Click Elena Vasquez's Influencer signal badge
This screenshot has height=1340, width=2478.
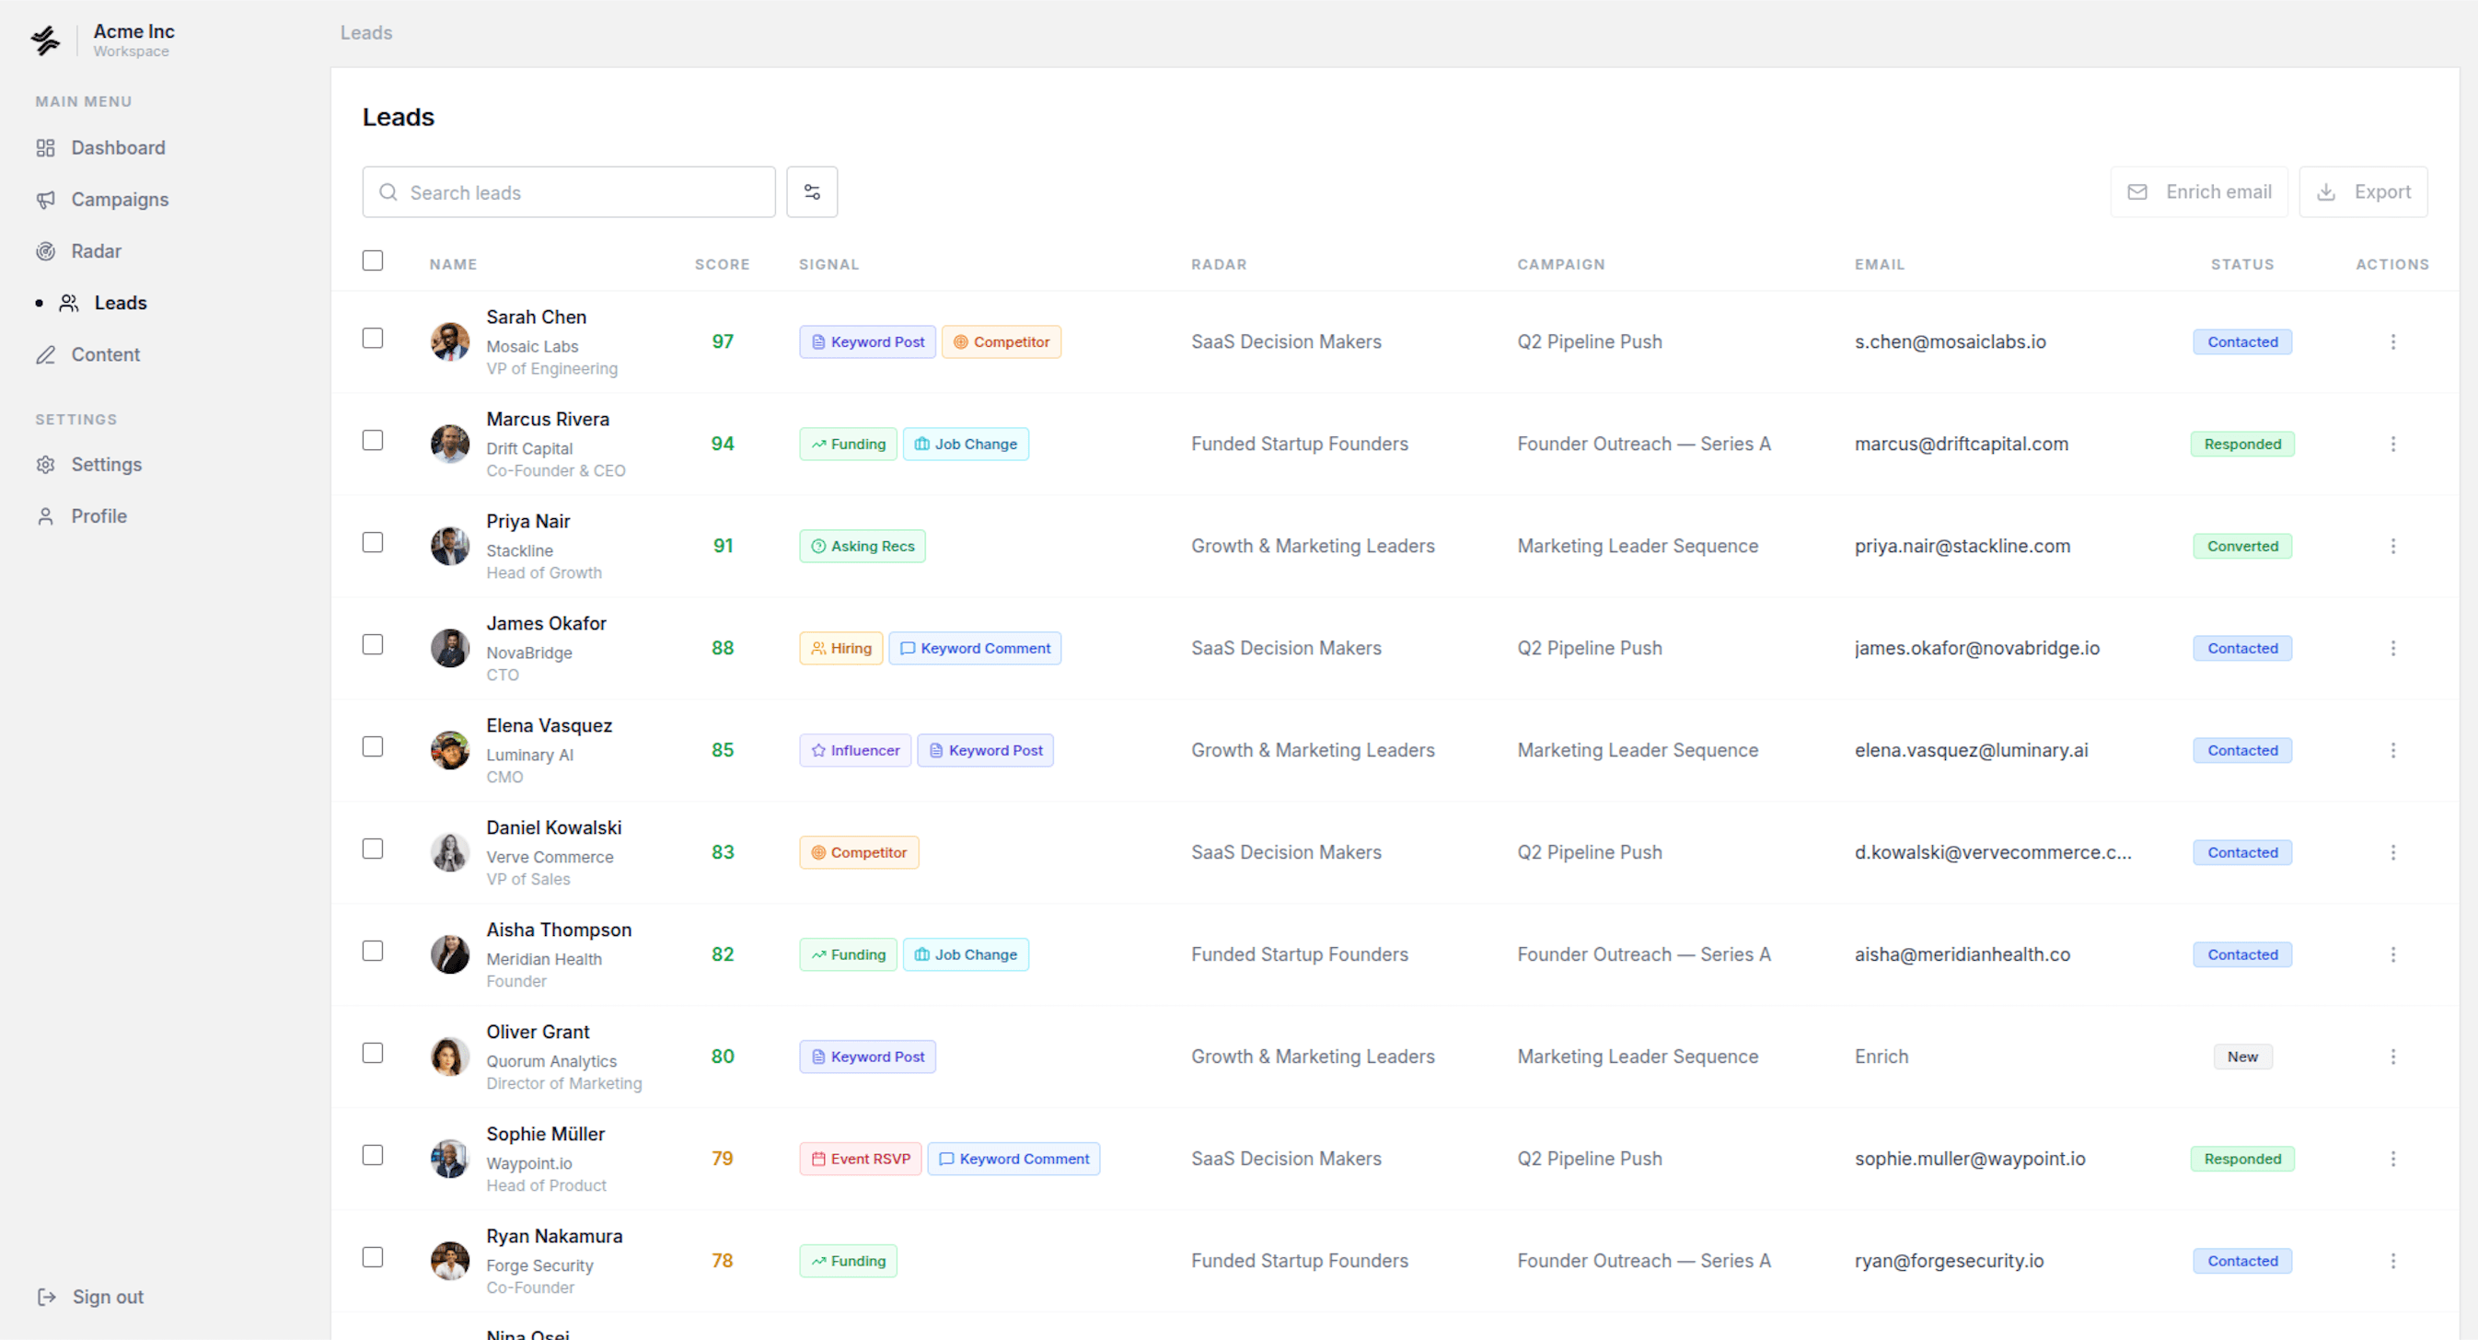tap(854, 750)
